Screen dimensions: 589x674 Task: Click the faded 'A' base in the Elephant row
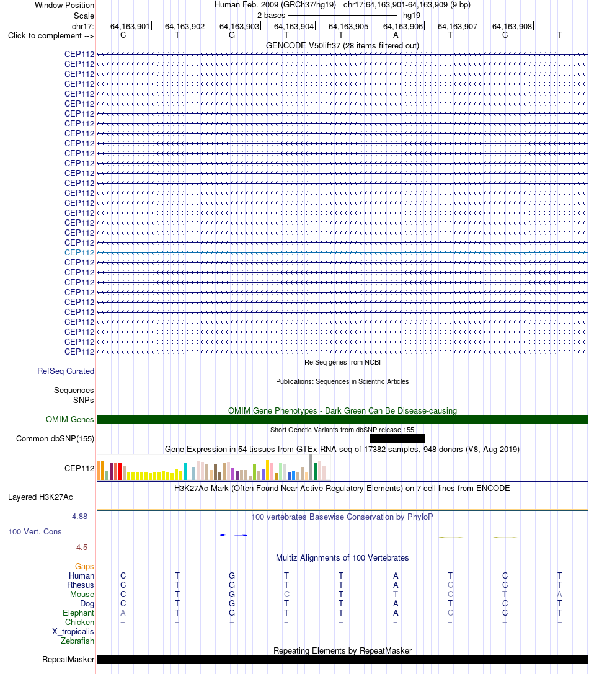[x=123, y=613]
